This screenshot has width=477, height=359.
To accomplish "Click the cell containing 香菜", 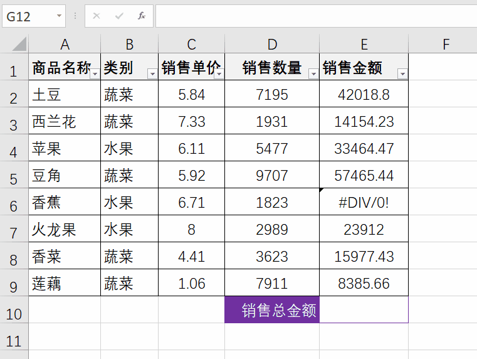I will (x=65, y=255).
